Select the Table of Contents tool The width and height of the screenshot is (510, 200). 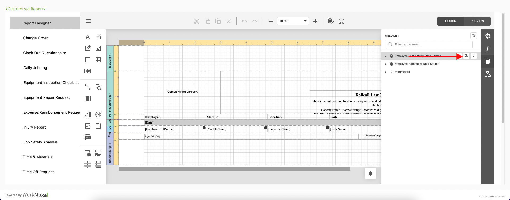98,126
